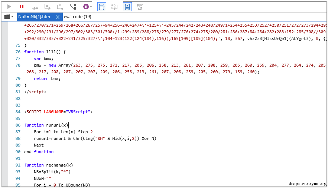Click the 'end function' line
The width and height of the screenshot is (328, 188).
point(39,152)
